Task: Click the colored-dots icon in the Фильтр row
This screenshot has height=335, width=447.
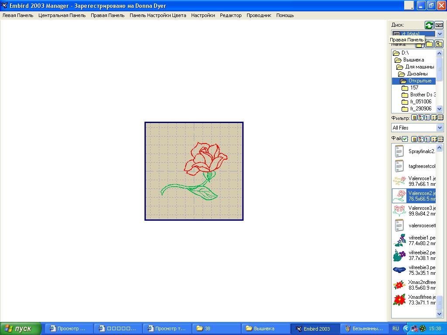Action: tap(421, 117)
